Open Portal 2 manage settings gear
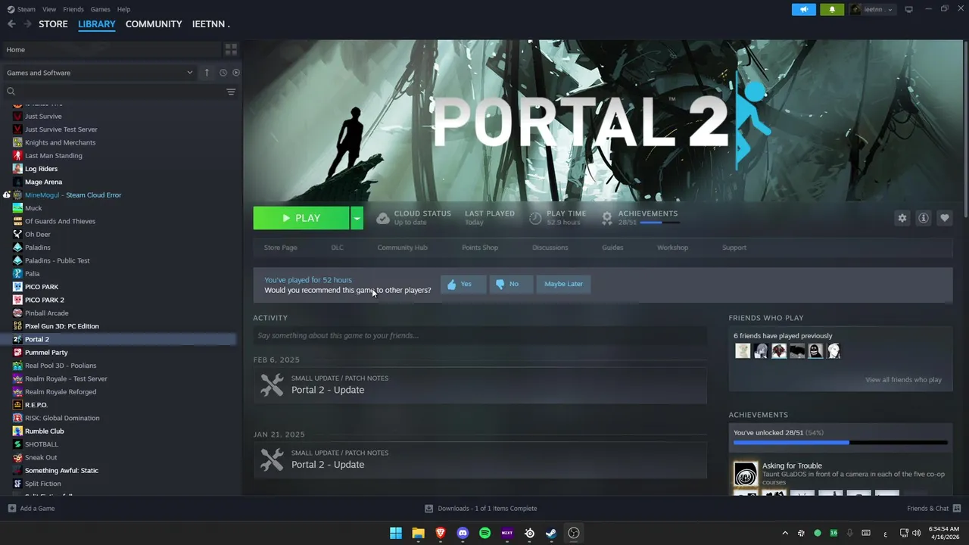 [x=902, y=218]
